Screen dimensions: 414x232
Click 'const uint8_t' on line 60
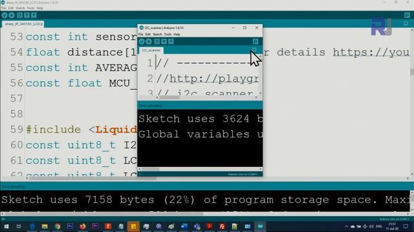pyautogui.click(x=71, y=145)
